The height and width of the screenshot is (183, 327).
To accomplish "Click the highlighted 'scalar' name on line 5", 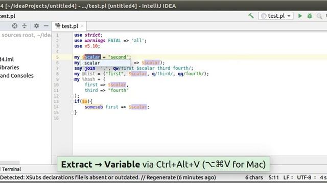I will coord(92,57).
